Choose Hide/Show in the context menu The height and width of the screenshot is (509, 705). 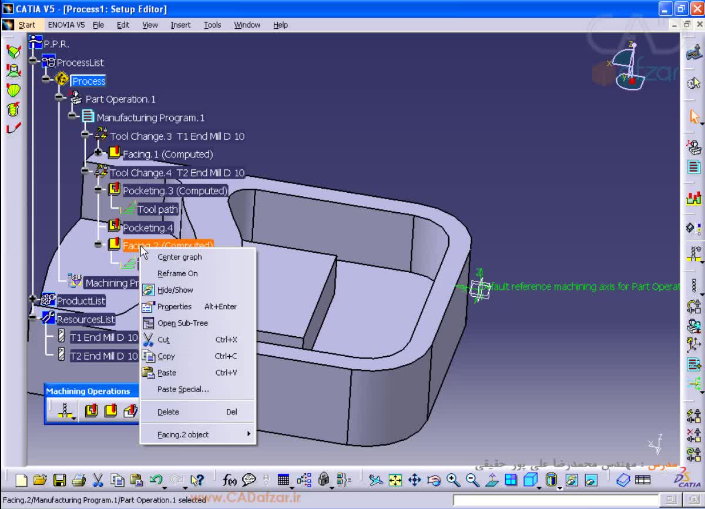(174, 290)
